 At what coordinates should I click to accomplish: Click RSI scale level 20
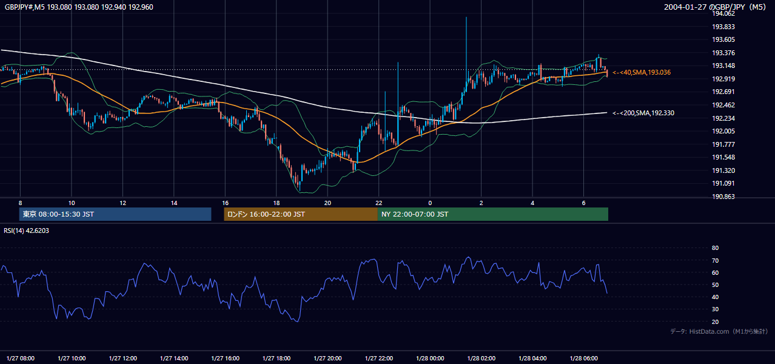(715, 322)
